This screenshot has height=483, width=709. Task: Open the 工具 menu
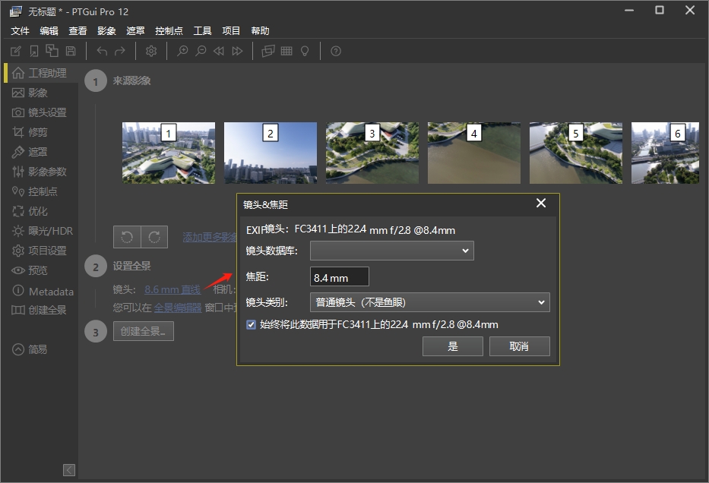pos(202,31)
